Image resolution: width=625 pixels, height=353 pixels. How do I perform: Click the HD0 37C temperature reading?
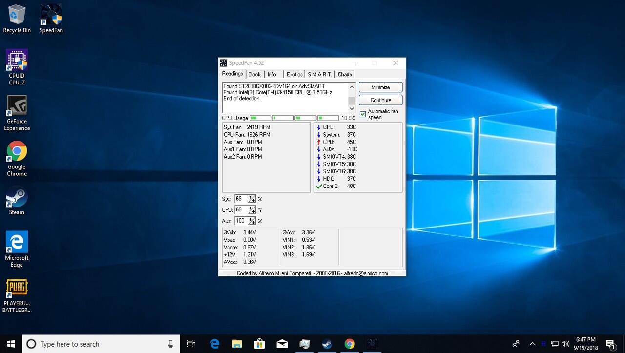coord(336,179)
